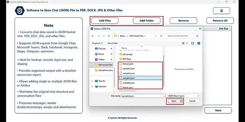The image size is (245, 122).
Task: Select the sample1.json file
Action: [x=127, y=69]
